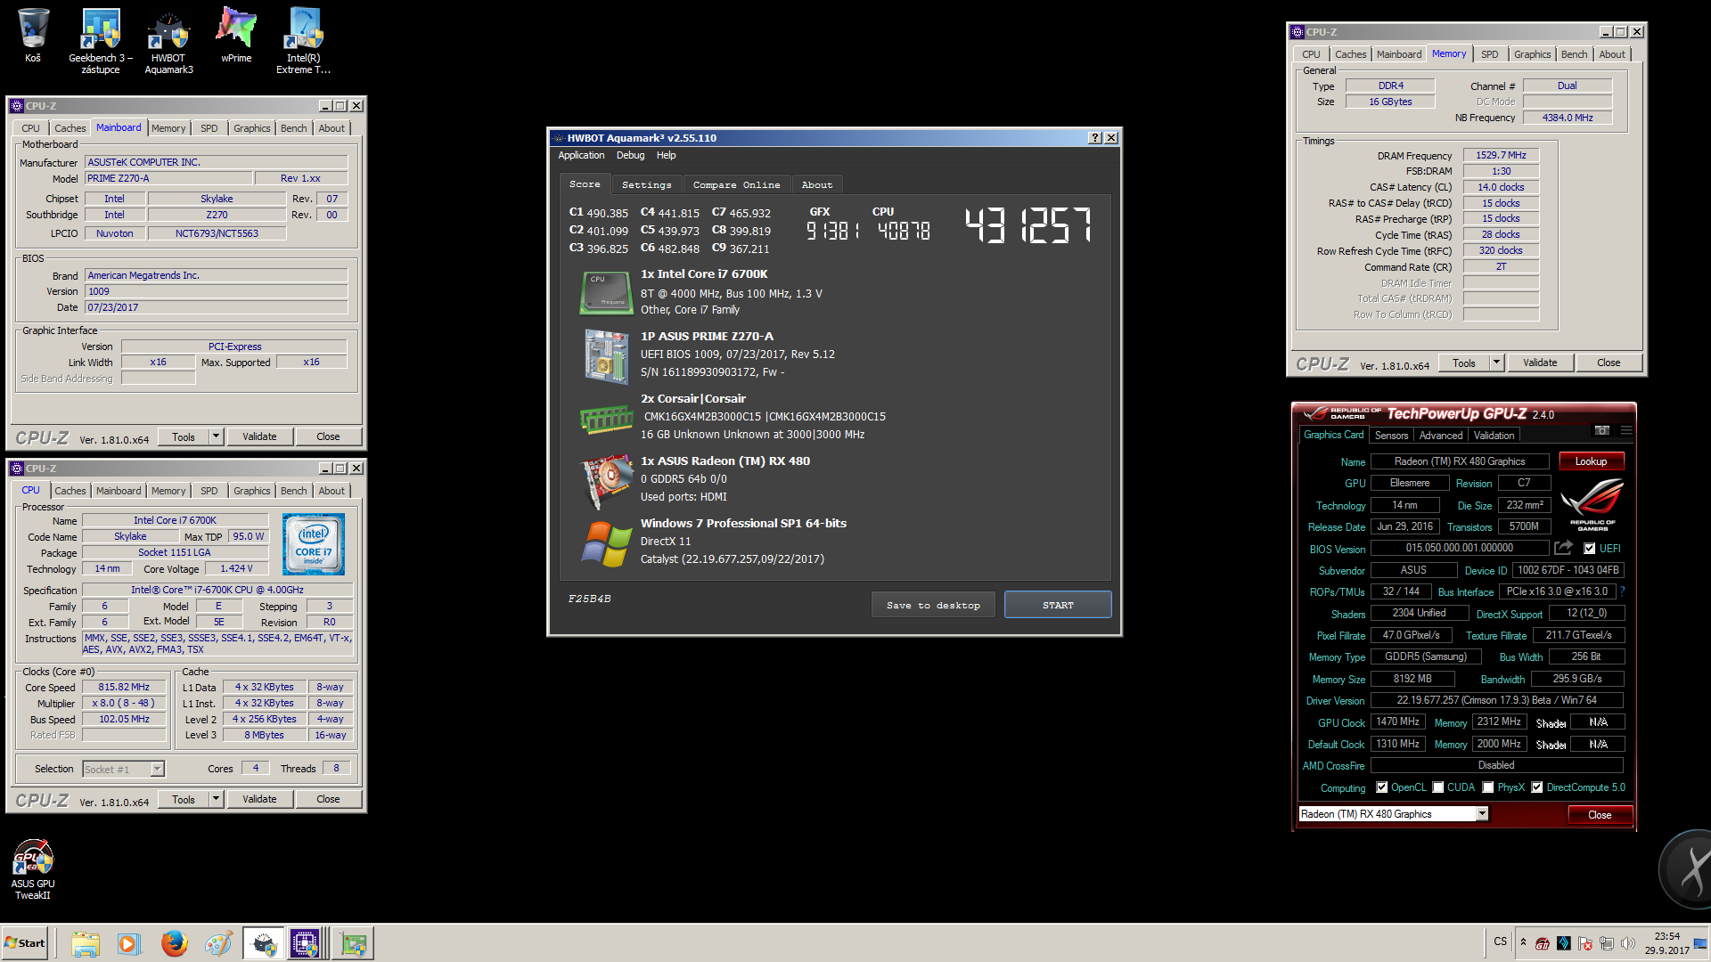Click Validate in Mainboard CPU-Z window
The height and width of the screenshot is (962, 1711).
point(259,436)
